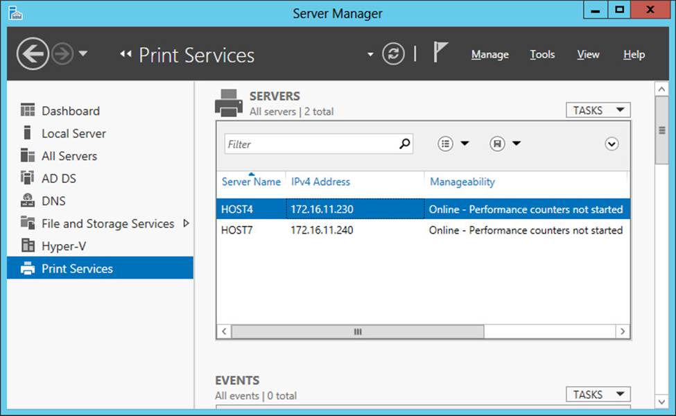This screenshot has height=416, width=676.
Task: Open the Manage menu
Action: 489,54
